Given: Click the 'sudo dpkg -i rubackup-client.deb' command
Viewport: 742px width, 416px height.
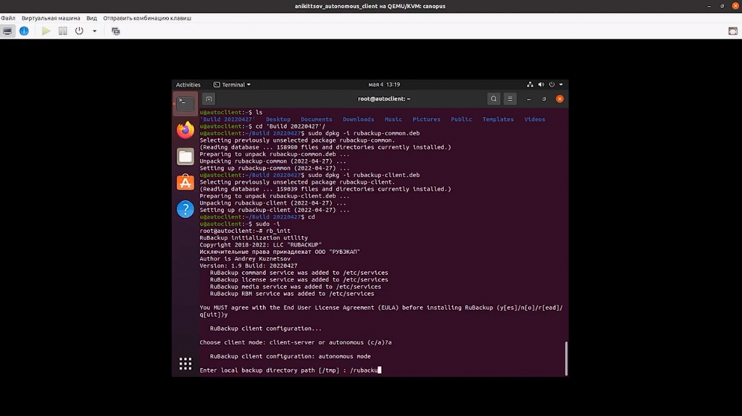Looking at the screenshot, I should [x=364, y=175].
